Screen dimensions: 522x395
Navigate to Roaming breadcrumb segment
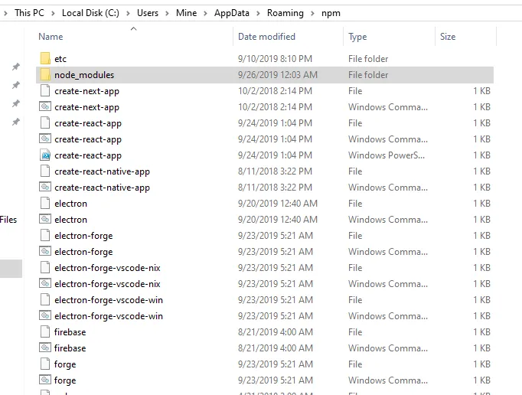coord(285,13)
